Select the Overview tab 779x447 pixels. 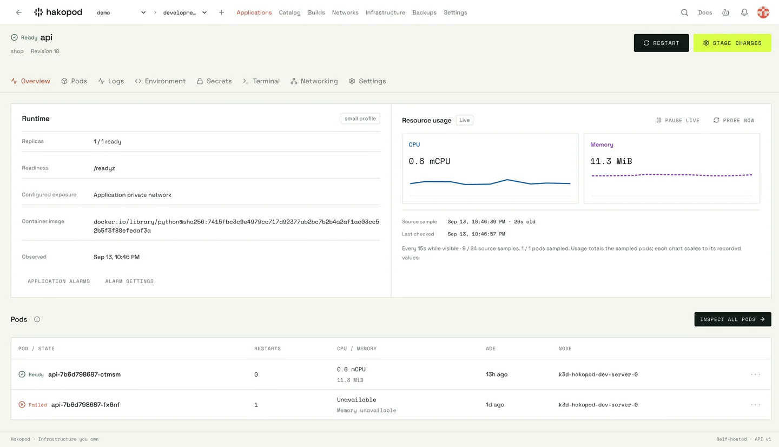pyautogui.click(x=30, y=81)
